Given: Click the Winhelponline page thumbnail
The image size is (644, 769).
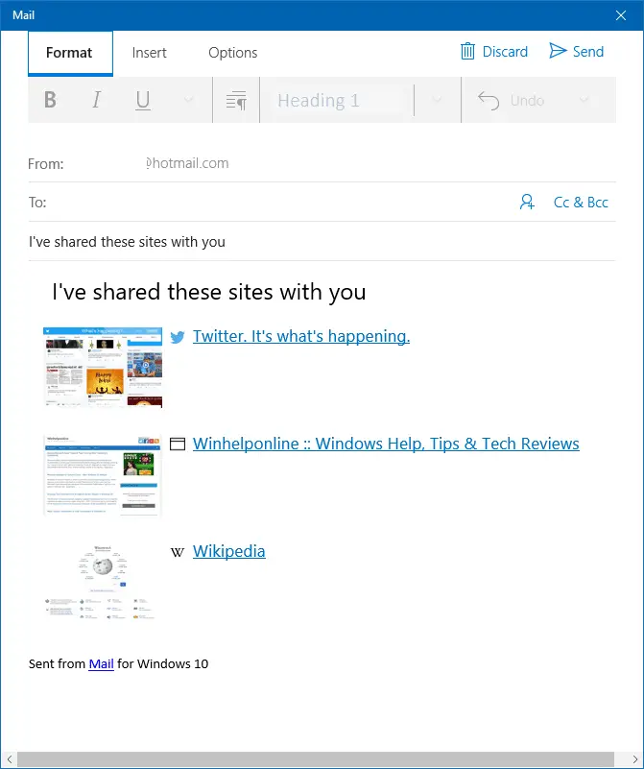Looking at the screenshot, I should (x=103, y=474).
